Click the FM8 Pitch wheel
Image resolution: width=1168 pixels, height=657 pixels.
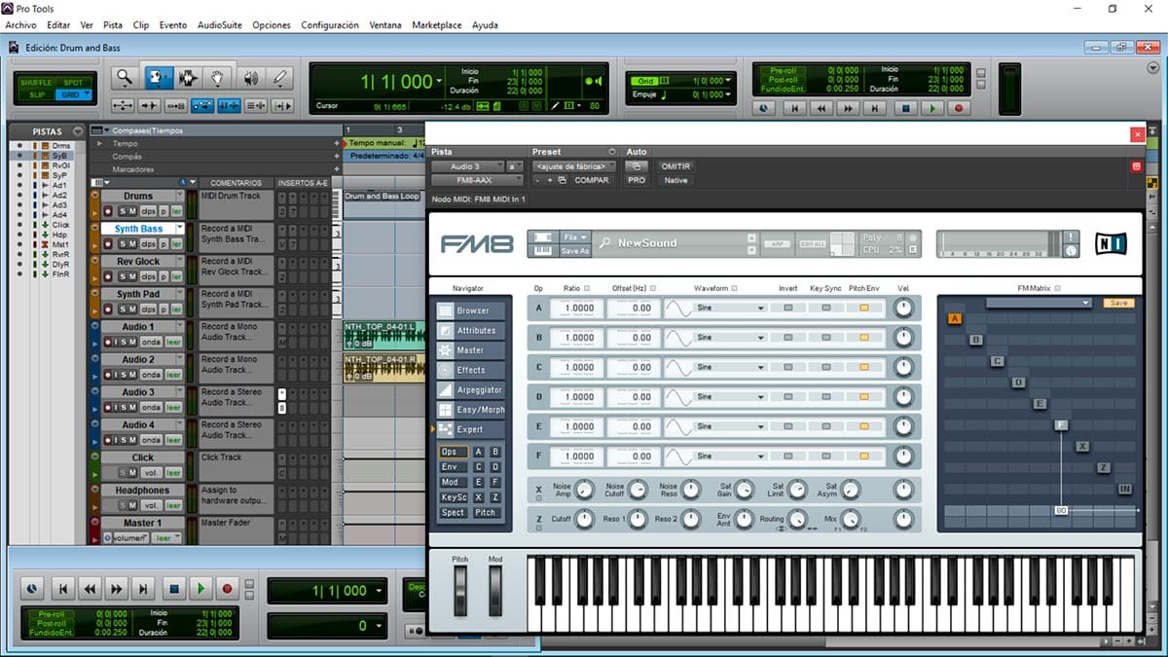pyautogui.click(x=460, y=590)
